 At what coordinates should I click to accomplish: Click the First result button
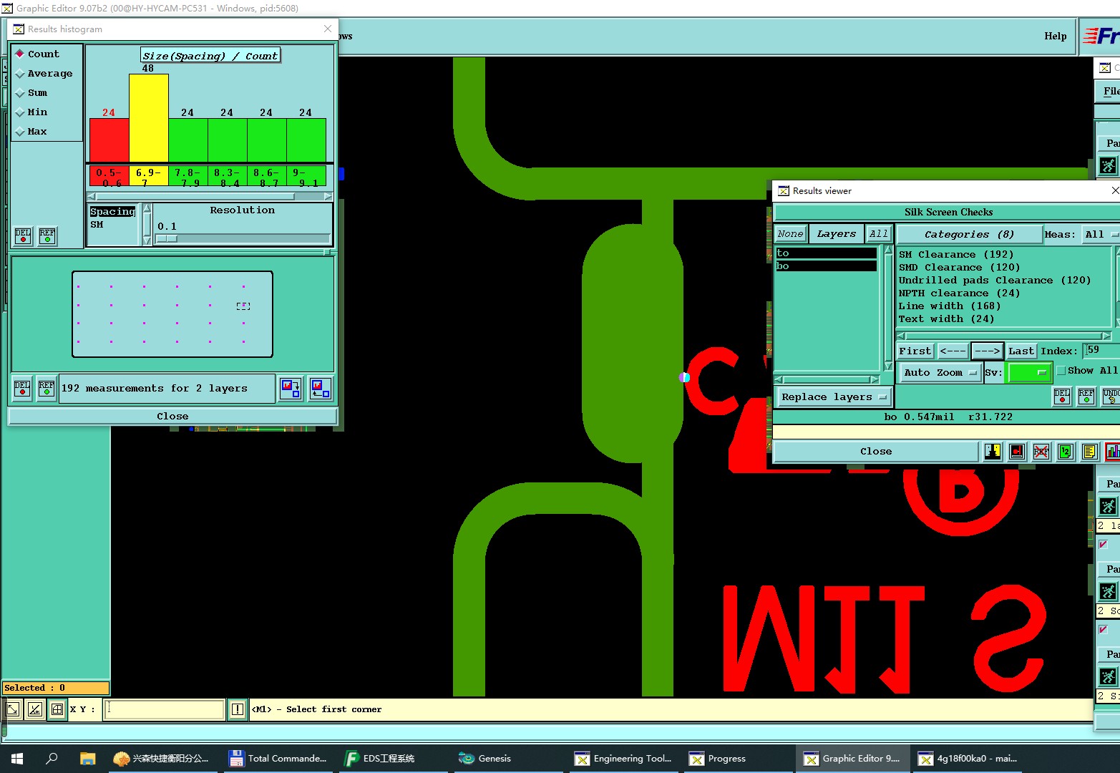[915, 351]
